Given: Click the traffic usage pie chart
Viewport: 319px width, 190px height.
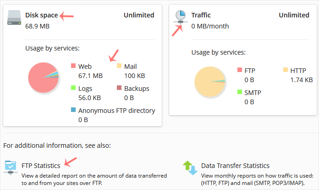Looking at the screenshot, I should click(x=209, y=82).
